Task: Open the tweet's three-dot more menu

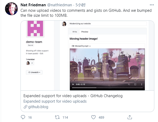Action: (152, 5)
